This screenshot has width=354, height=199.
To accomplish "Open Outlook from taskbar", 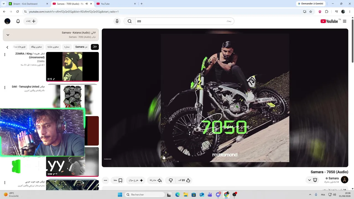I will click(x=202, y=195).
